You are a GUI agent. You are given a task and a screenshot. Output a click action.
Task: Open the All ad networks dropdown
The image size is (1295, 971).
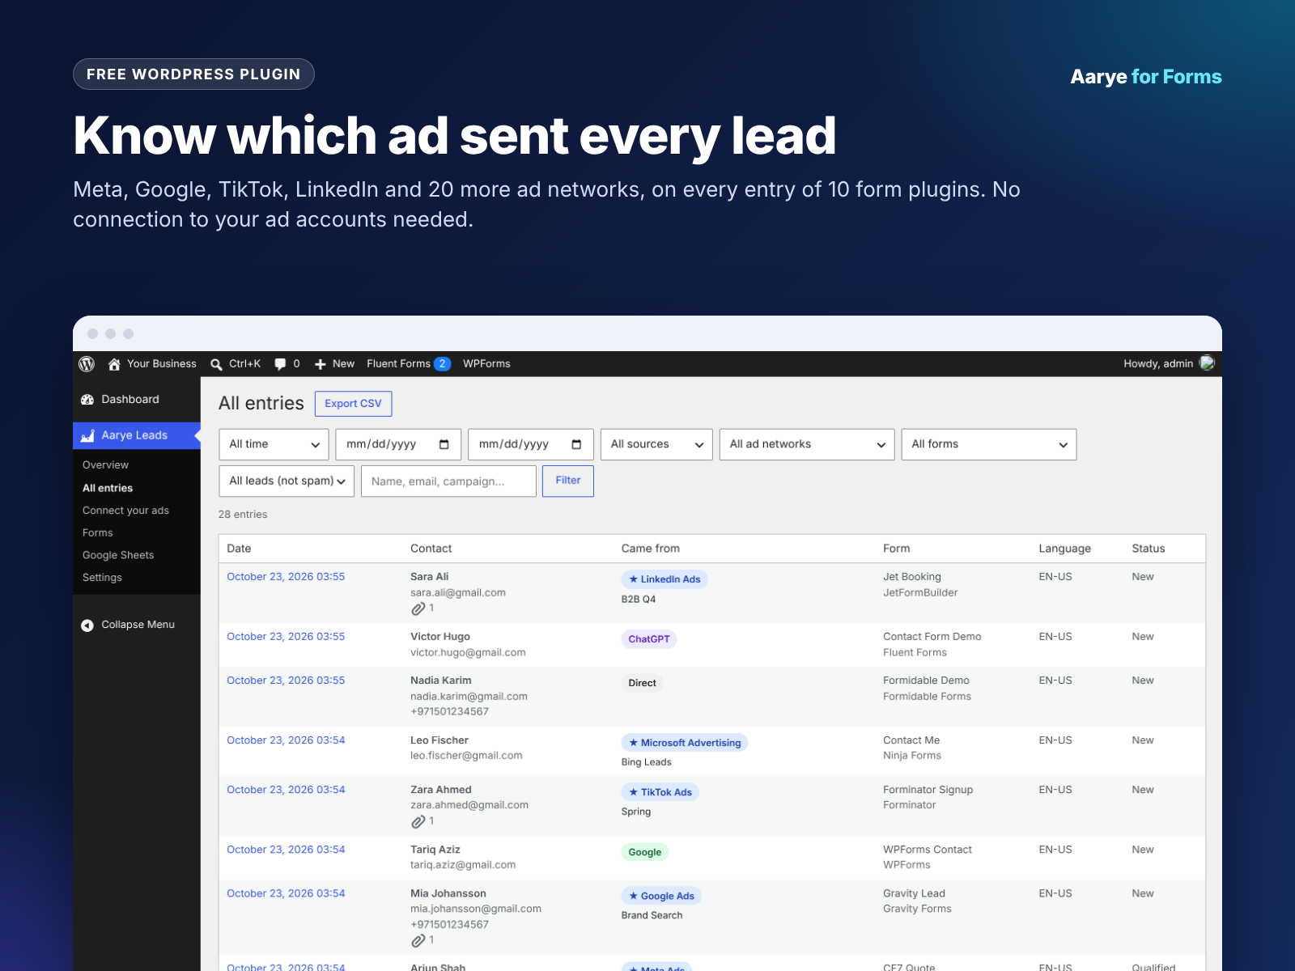(807, 444)
